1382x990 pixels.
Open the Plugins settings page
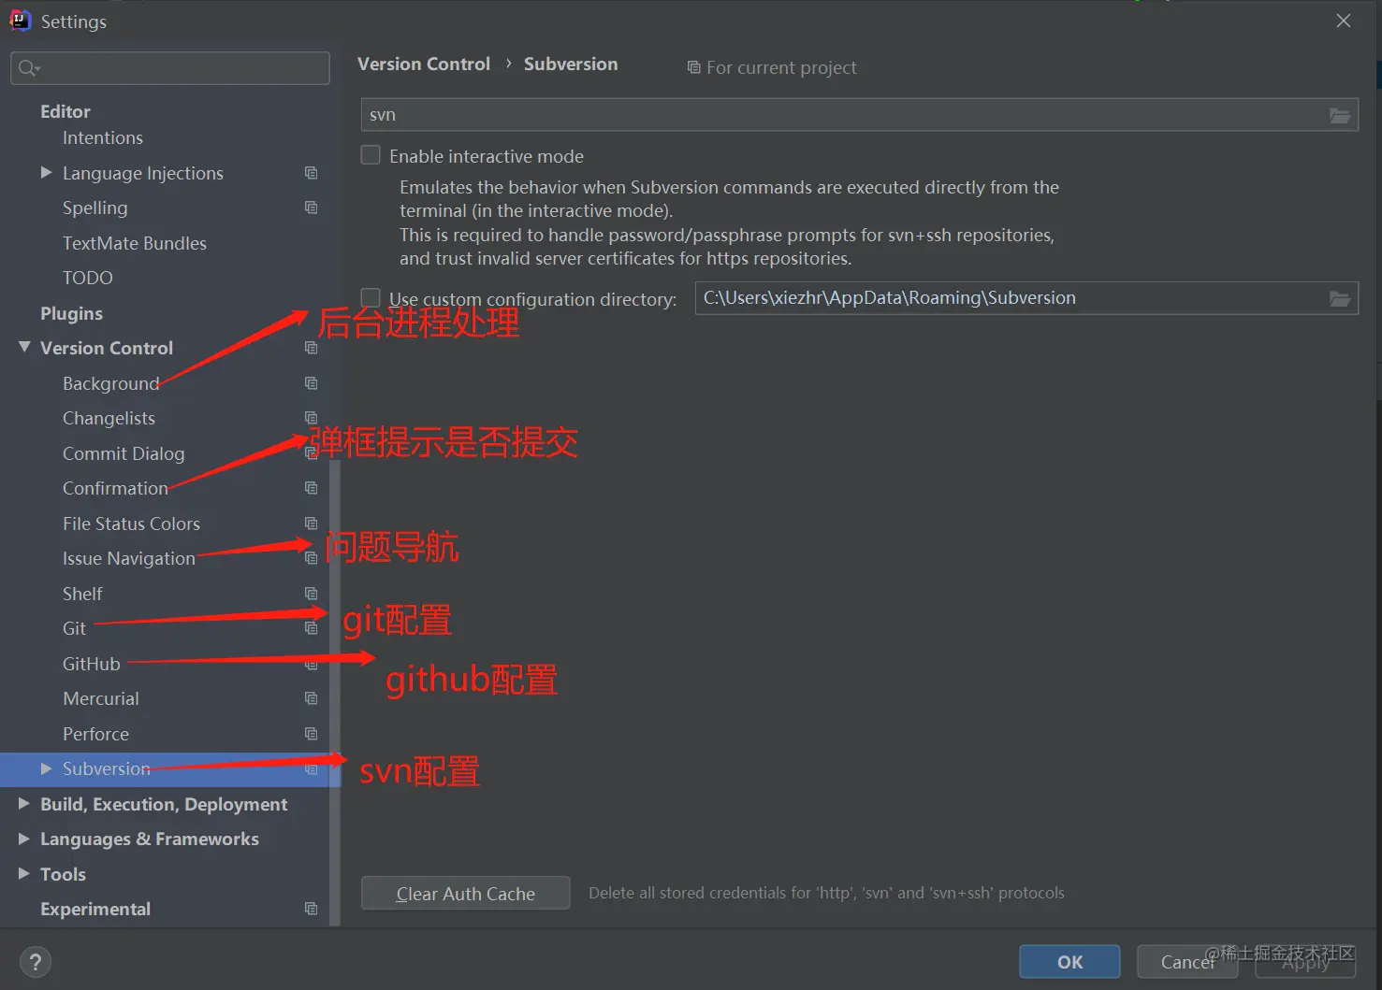click(71, 313)
